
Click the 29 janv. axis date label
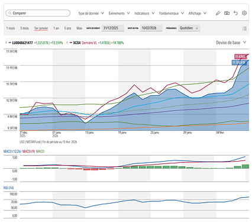(188, 133)
